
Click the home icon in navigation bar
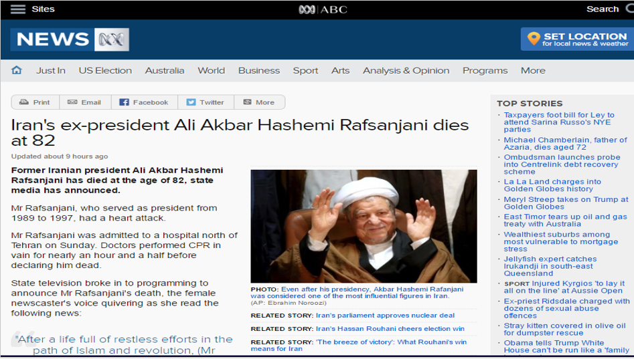[x=17, y=70]
